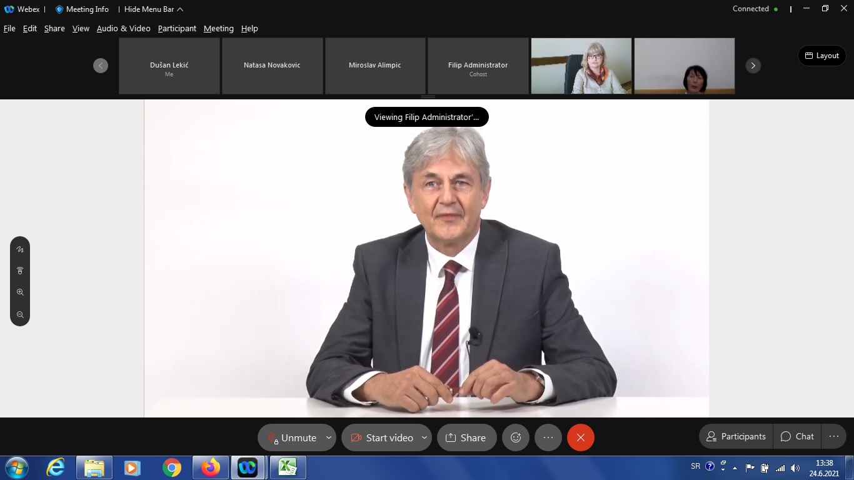Show hidden tray icons arrow
This screenshot has height=480, width=854.
coord(735,467)
